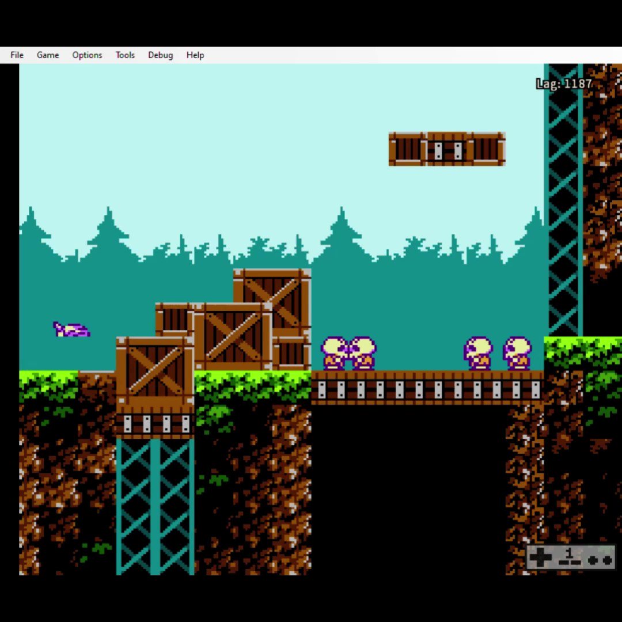
Task: Open the File menu
Action: tap(17, 55)
